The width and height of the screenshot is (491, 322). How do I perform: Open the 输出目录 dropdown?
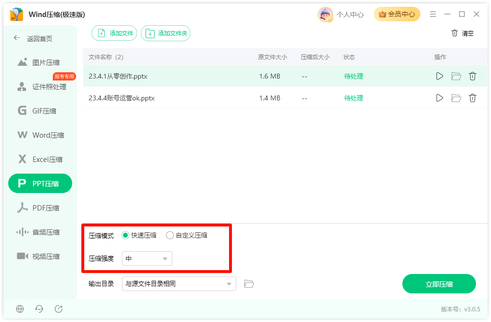[x=179, y=284]
